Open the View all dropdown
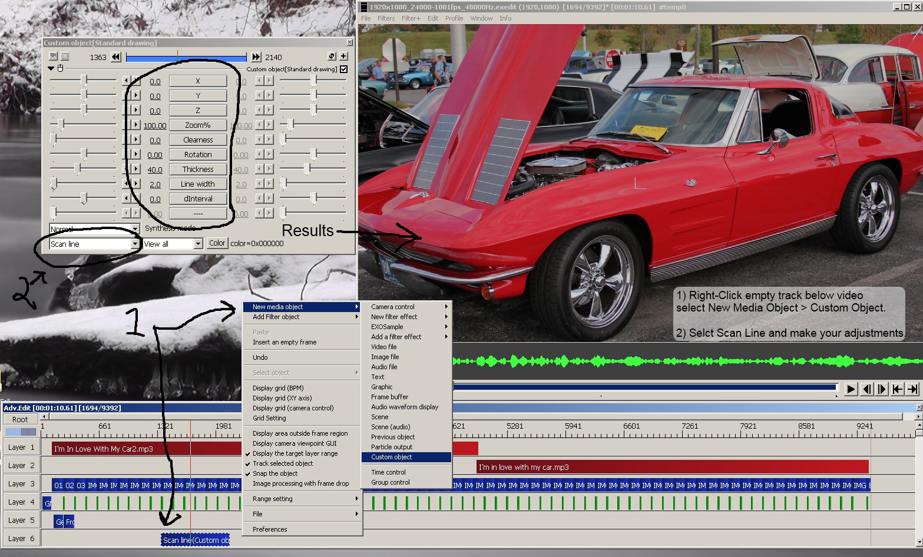The width and height of the screenshot is (923, 557). [198, 244]
